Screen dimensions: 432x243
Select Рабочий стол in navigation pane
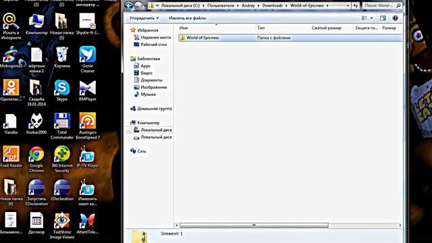(x=151, y=45)
